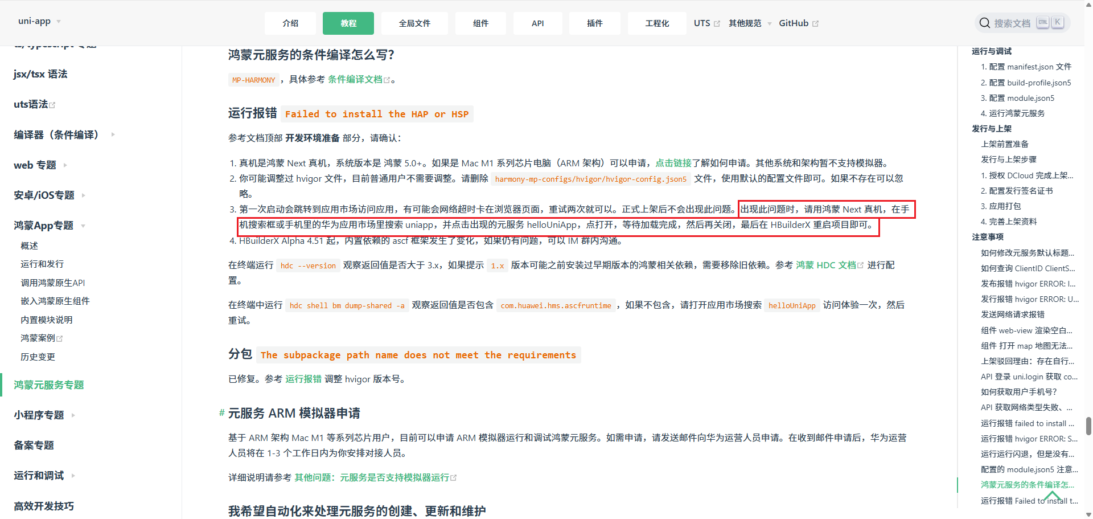Viewport: 1093px width, 519px height.
Task: Open 嵌入鸿蒙原生组件 sidebar item
Action: click(x=55, y=301)
